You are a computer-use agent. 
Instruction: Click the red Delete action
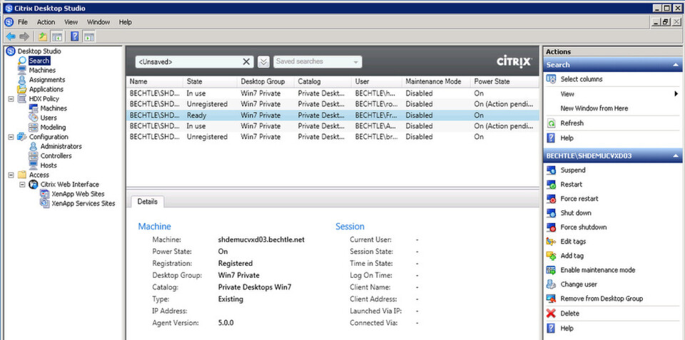(569, 314)
